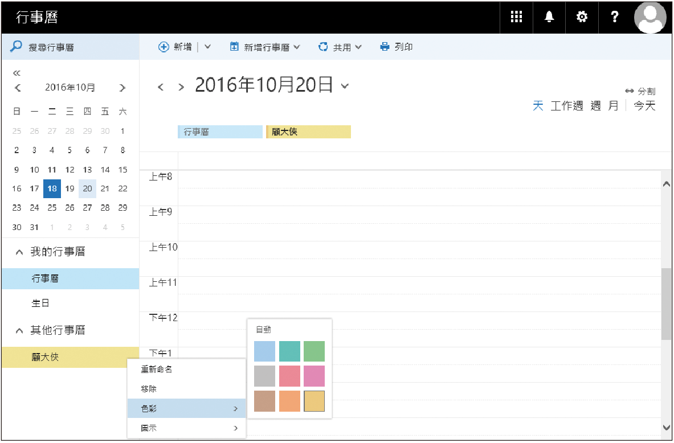Click the blue 行事曆 column header tab

(x=220, y=132)
